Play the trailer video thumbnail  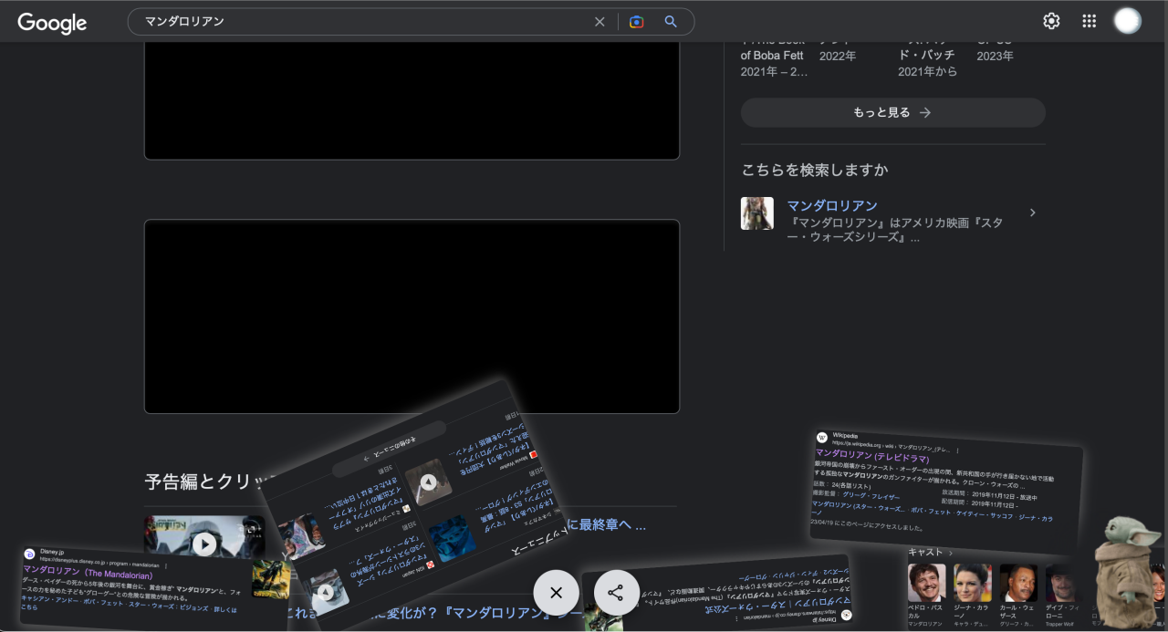pyautogui.click(x=204, y=544)
